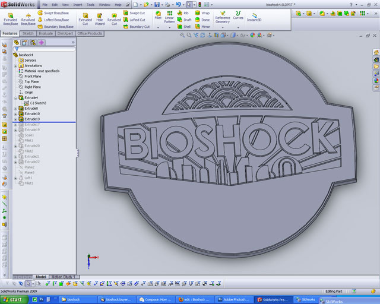
Task: Expand the Extrude13 feature node
Action: click(x=15, y=119)
